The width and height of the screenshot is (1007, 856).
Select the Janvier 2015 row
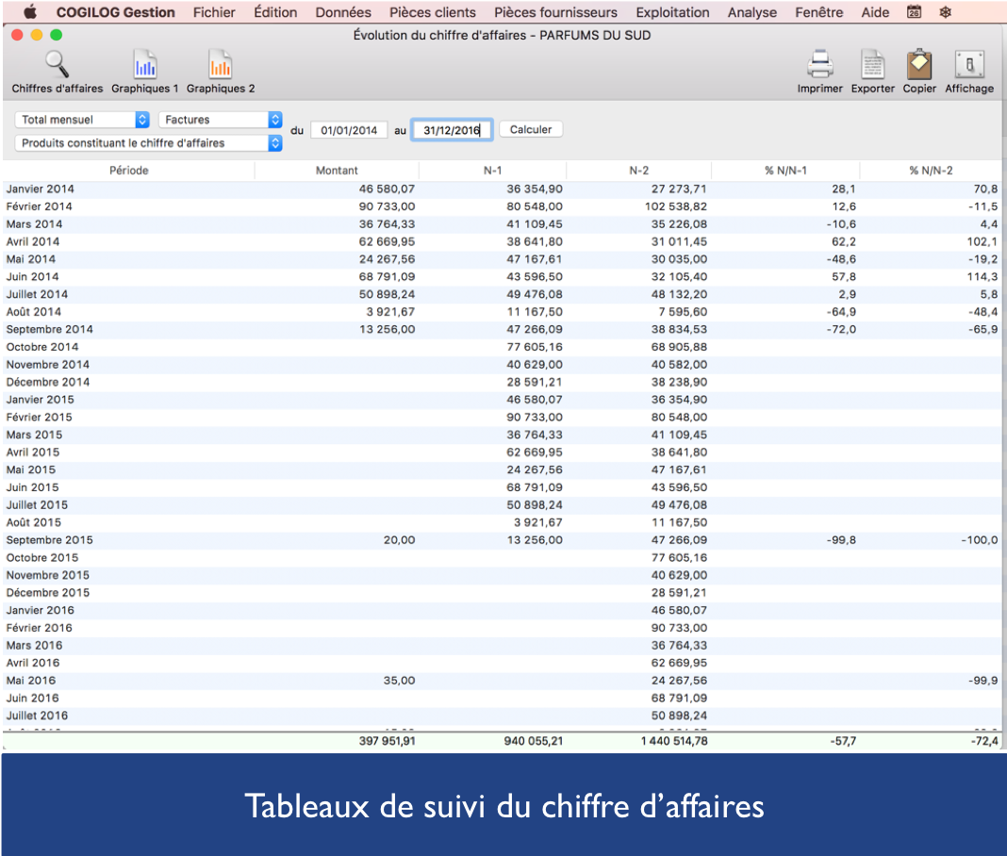pyautogui.click(x=502, y=400)
